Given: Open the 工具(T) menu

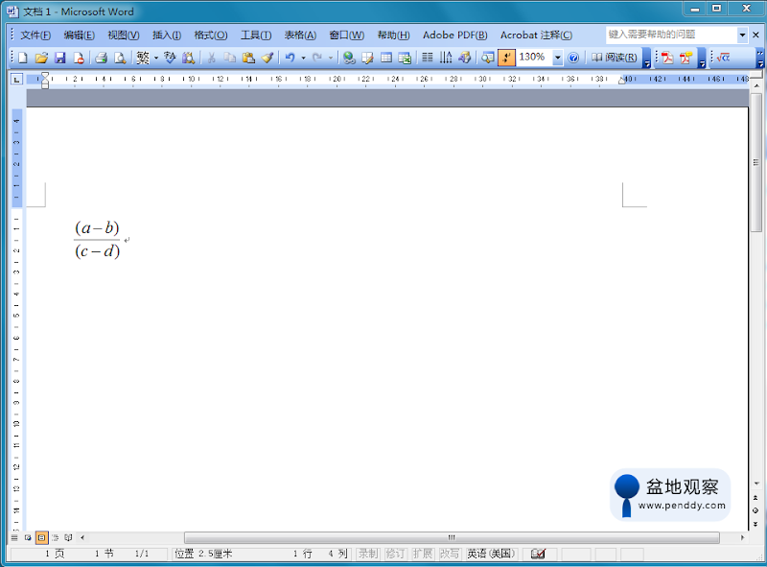Looking at the screenshot, I should 256,35.
